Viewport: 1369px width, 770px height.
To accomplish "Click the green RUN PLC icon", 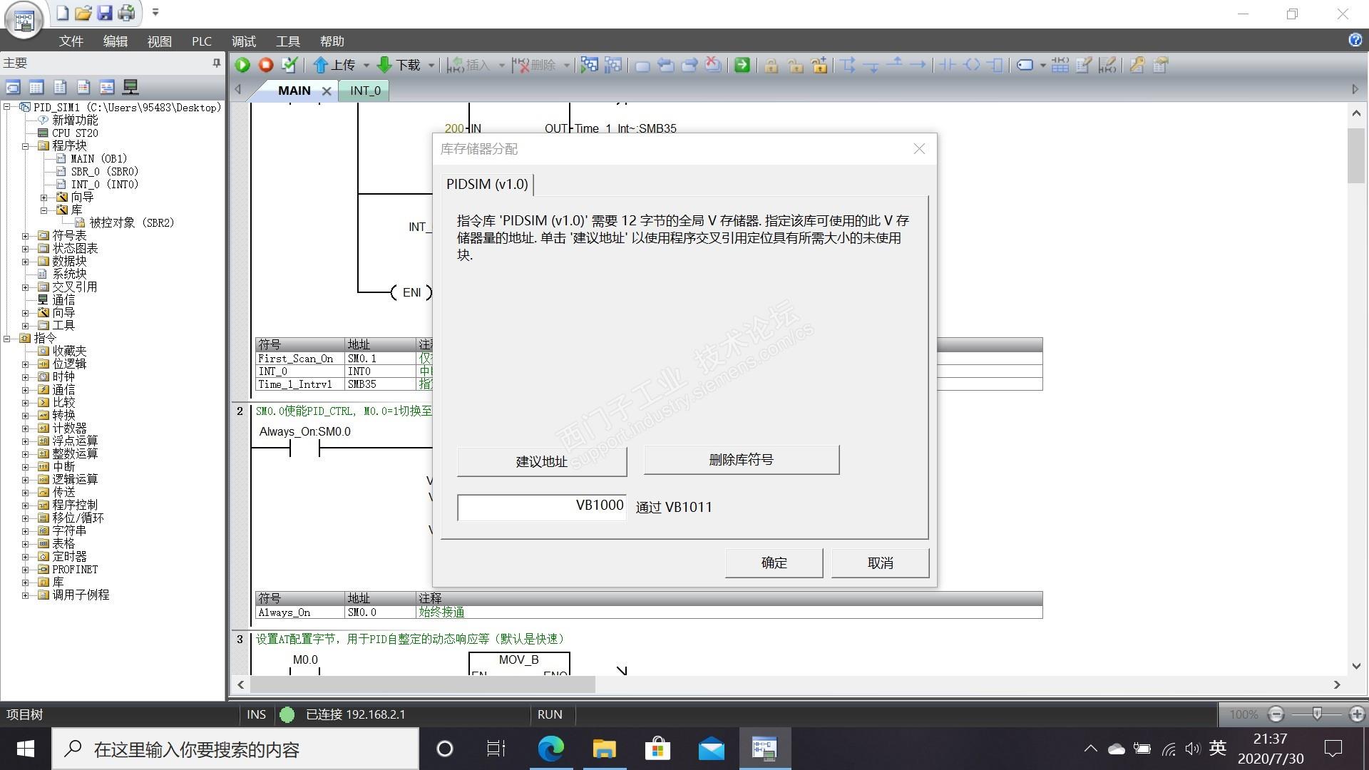I will coord(242,65).
